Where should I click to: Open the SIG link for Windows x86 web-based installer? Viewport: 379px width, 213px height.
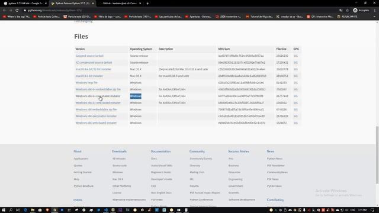click(x=296, y=123)
